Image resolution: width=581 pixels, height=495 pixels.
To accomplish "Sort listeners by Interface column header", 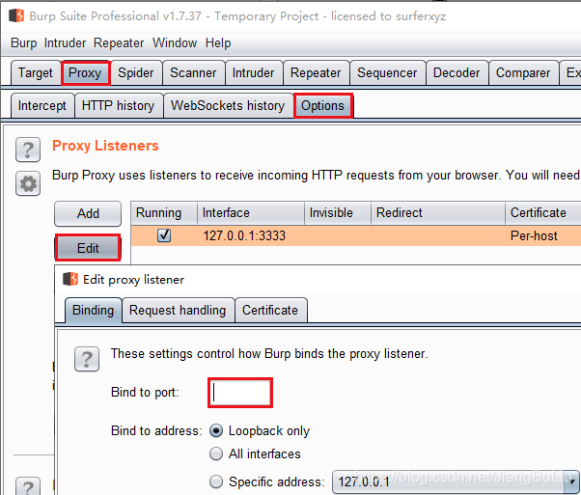I will pyautogui.click(x=251, y=212).
